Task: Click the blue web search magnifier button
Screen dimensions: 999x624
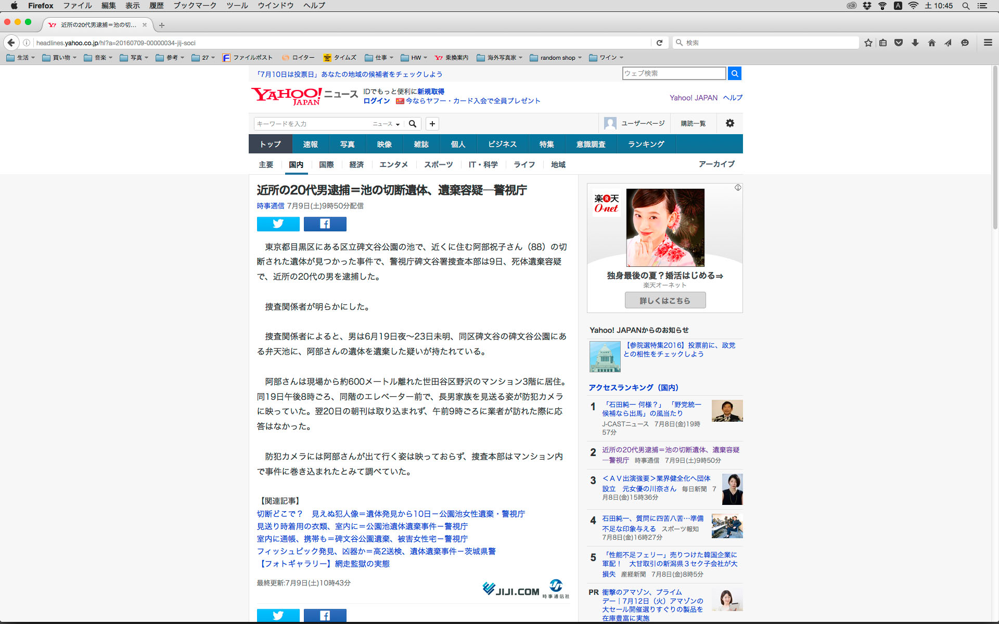Action: tap(734, 73)
